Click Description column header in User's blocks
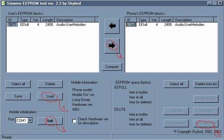This screenshot has height=140, width=224. pyautogui.click(x=75, y=20)
